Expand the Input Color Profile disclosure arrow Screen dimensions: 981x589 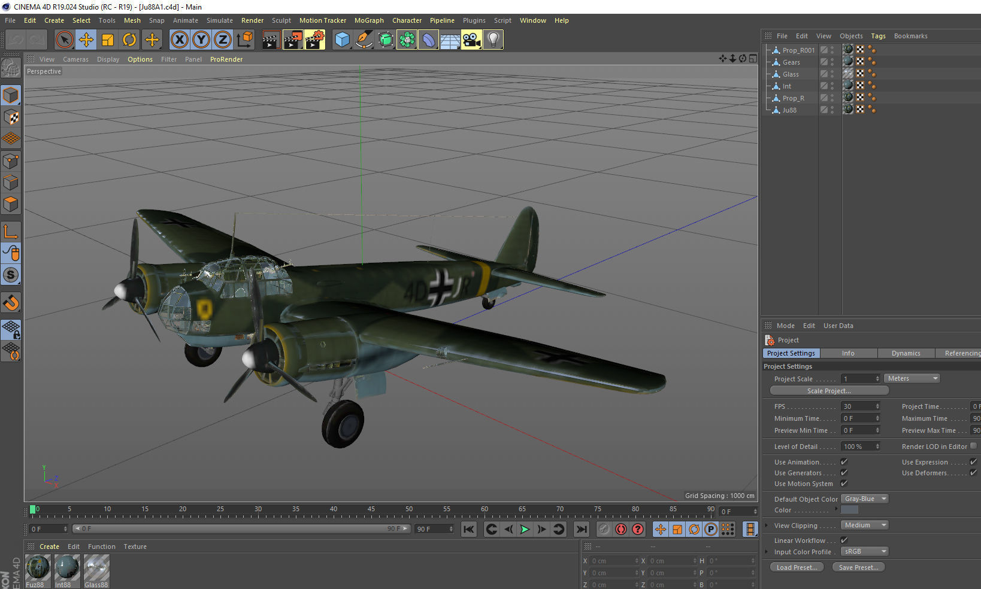pyautogui.click(x=766, y=552)
